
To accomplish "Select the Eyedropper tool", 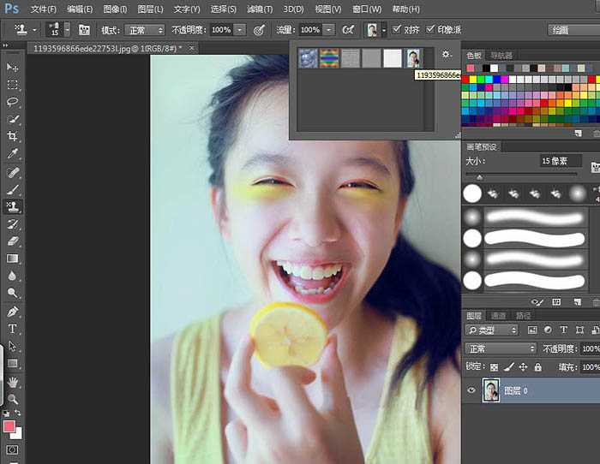I will [x=13, y=154].
